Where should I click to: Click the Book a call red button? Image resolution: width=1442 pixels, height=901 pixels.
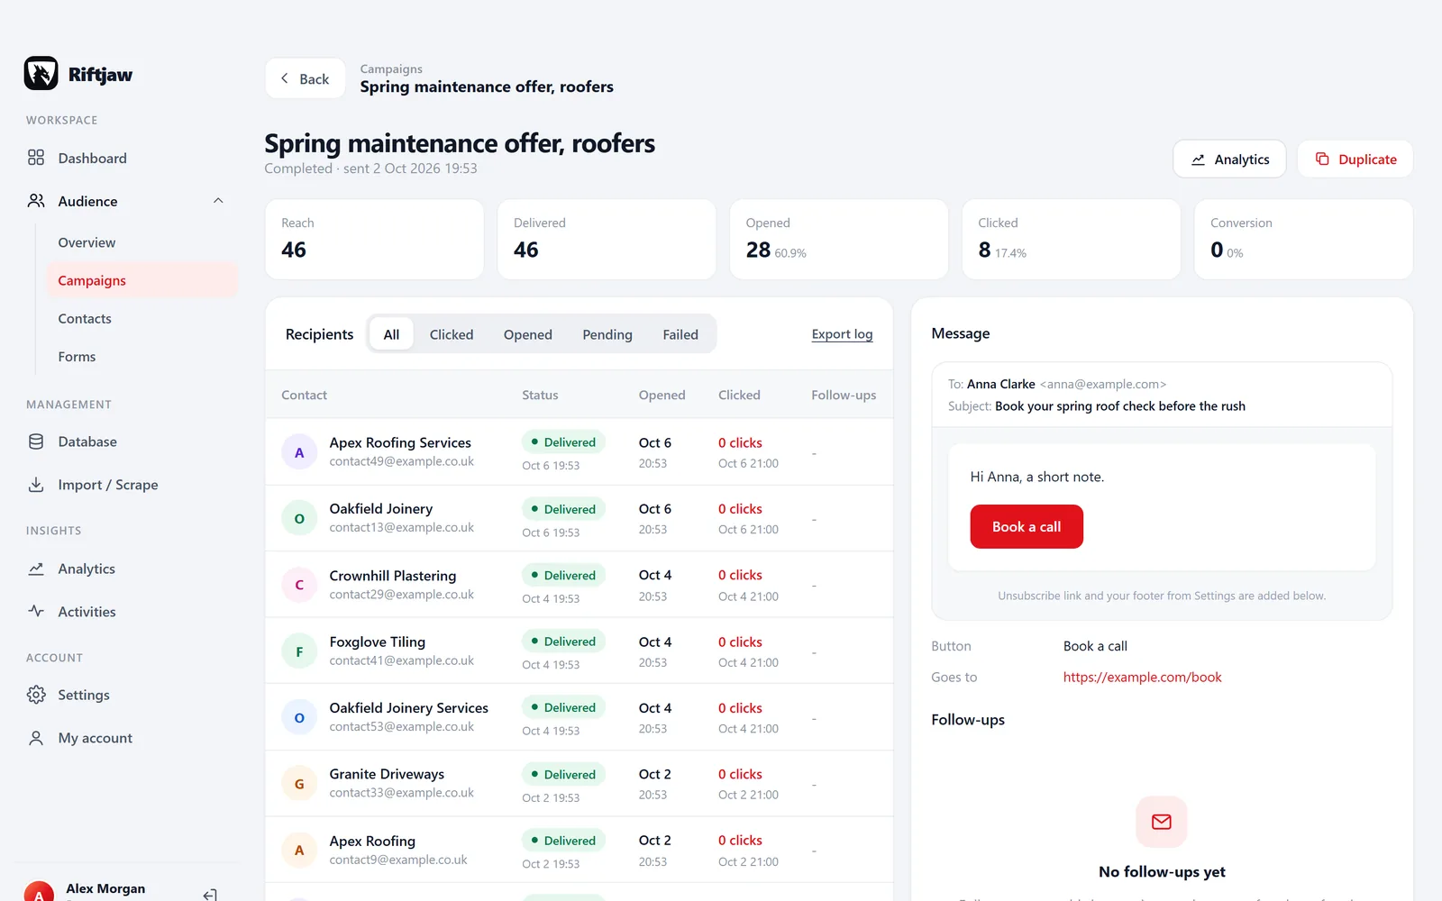point(1027,527)
